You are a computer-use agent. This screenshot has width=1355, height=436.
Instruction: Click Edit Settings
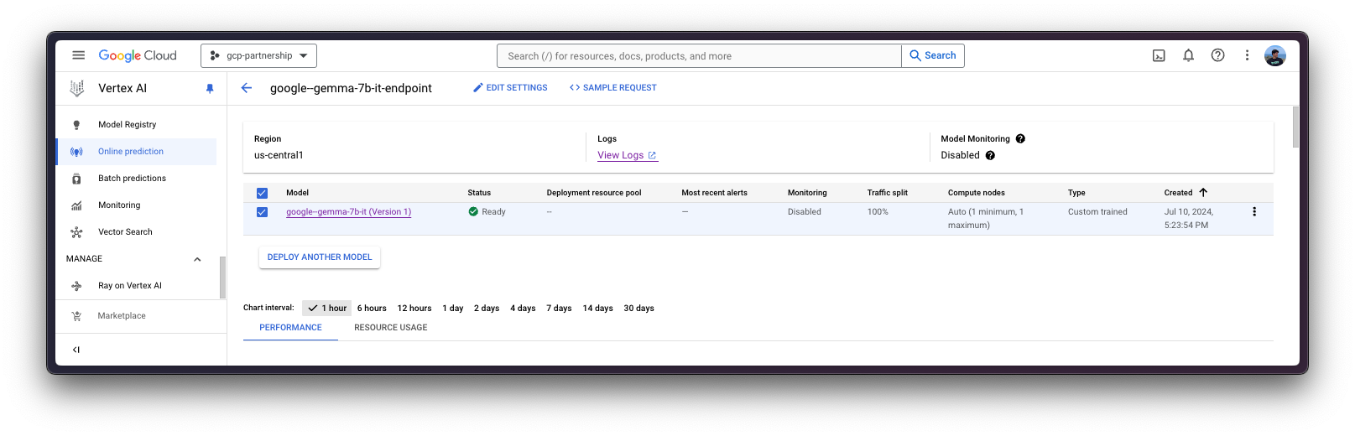coord(510,88)
